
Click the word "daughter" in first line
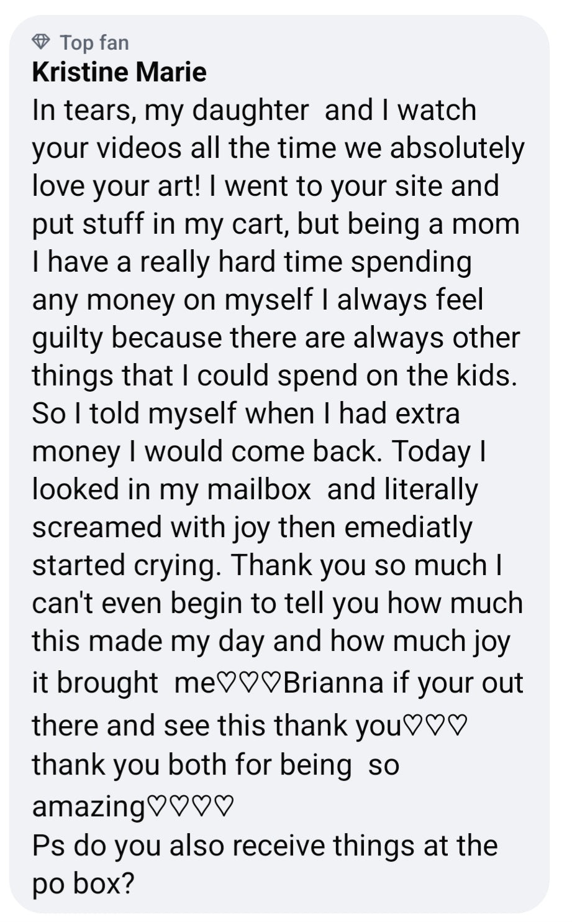click(x=250, y=110)
